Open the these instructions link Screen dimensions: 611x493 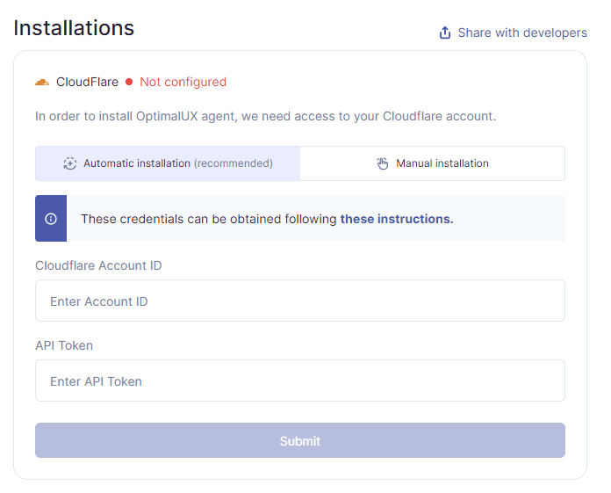point(397,219)
